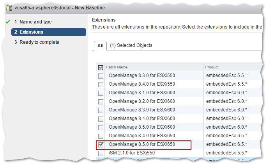Sort by Product column header
267x165 pixels.
(x=233, y=67)
